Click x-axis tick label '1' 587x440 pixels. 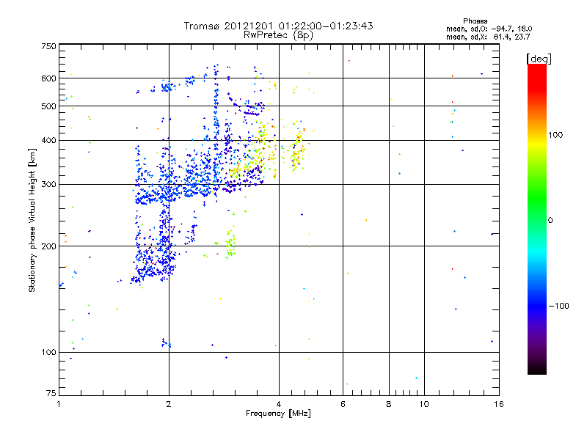(x=59, y=404)
